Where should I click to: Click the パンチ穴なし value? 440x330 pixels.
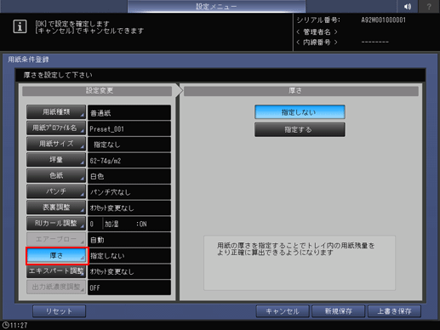129,192
